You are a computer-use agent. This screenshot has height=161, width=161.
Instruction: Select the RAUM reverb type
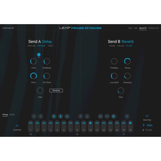(x=112, y=46)
